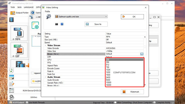
Task: Click the settings table scroll up arrow
Action: point(145,37)
